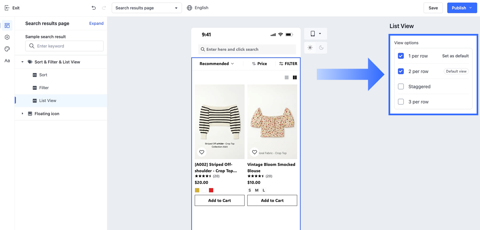
Task: Select the red color swatch on product
Action: click(x=211, y=190)
